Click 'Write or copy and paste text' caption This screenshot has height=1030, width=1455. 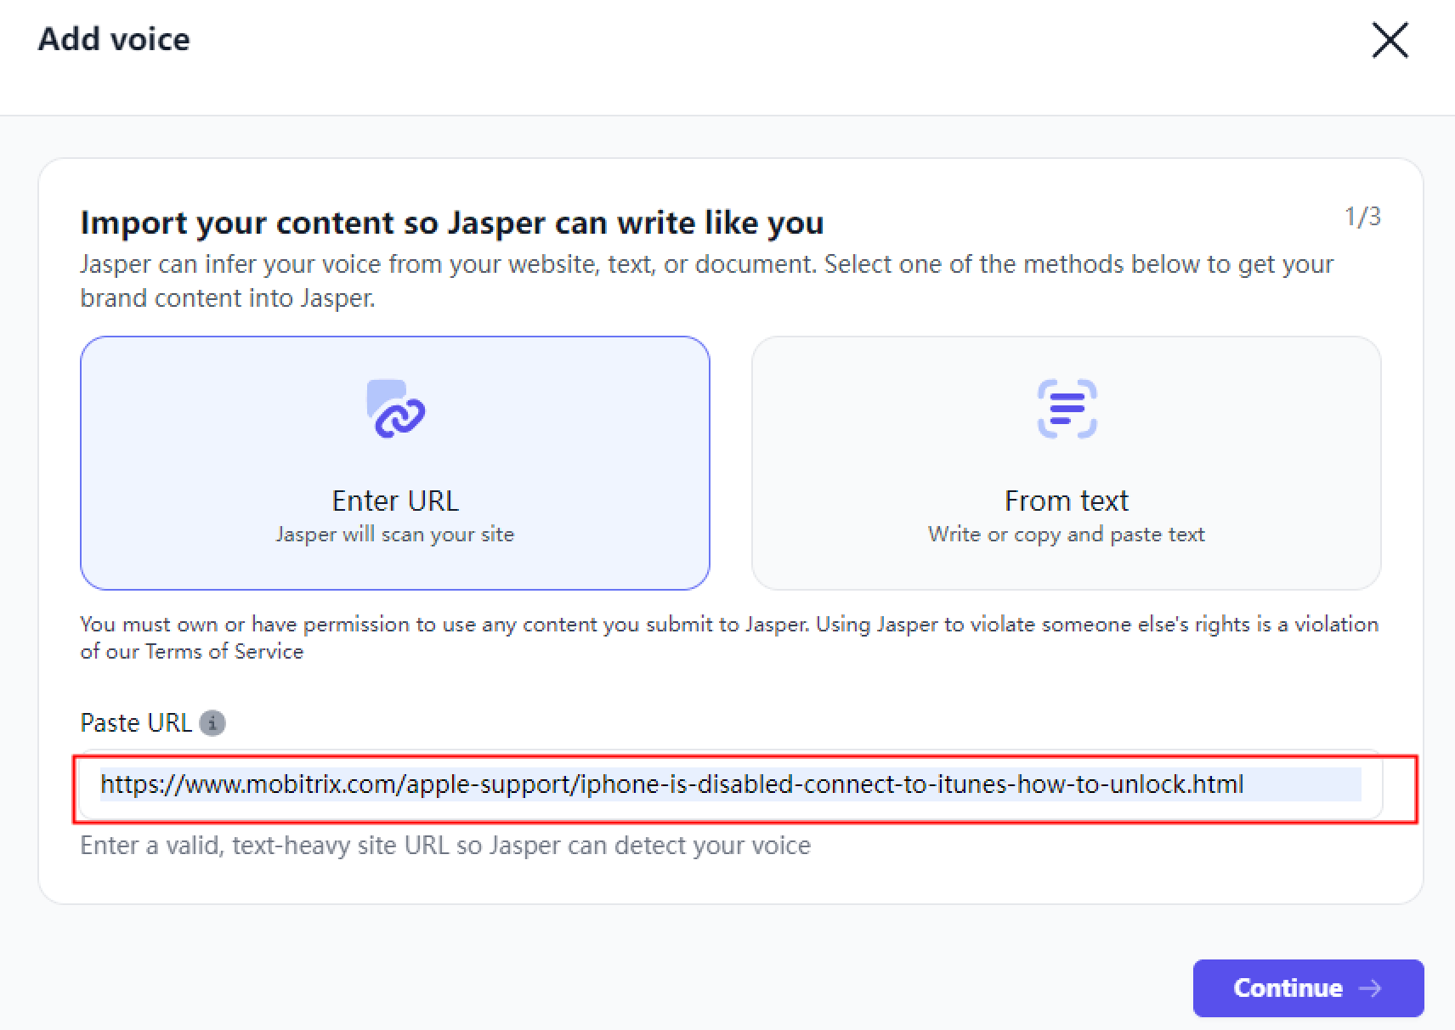click(1067, 535)
